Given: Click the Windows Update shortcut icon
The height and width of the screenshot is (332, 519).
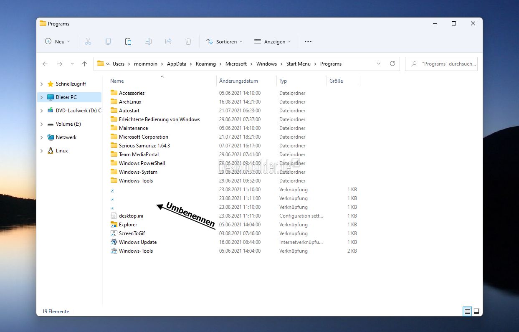Looking at the screenshot, I should click(x=114, y=242).
